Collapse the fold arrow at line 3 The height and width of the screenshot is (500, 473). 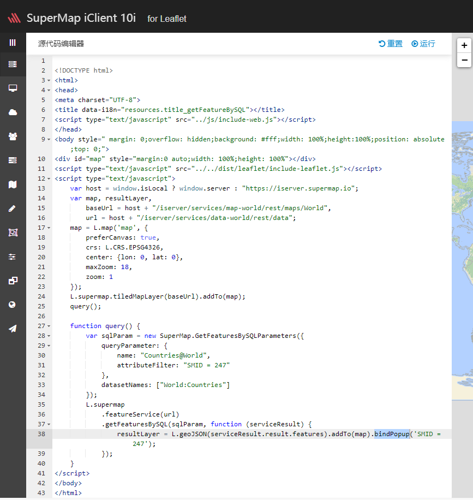49,80
